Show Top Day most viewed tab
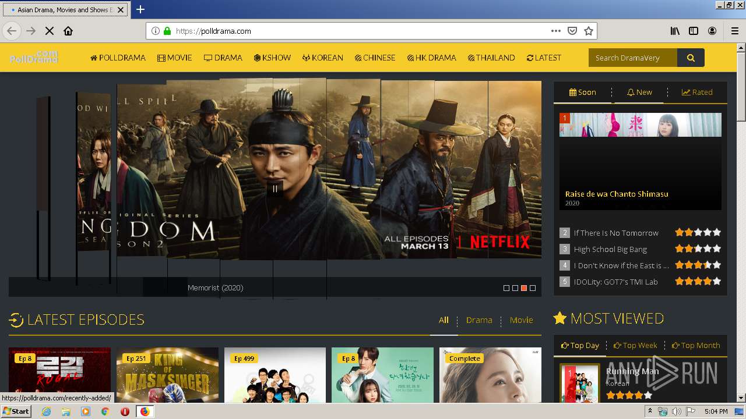Screen dimensions: 746x419 point(580,345)
